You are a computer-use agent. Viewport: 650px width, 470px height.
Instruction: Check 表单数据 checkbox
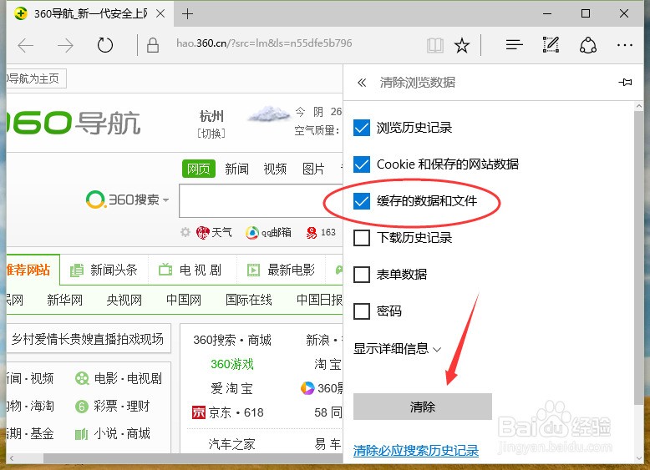point(362,275)
